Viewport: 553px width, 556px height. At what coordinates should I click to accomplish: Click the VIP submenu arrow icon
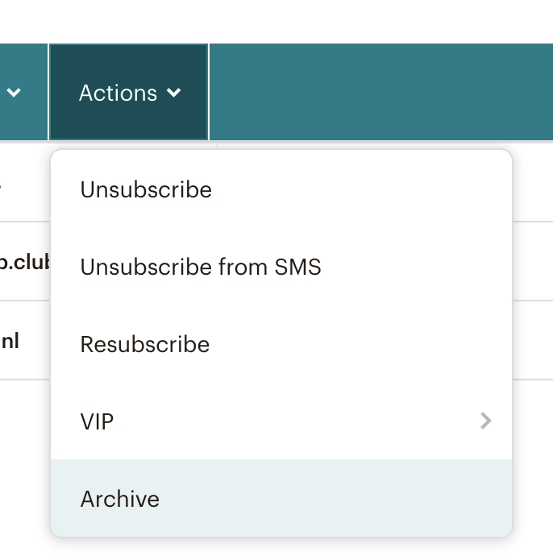(x=486, y=421)
